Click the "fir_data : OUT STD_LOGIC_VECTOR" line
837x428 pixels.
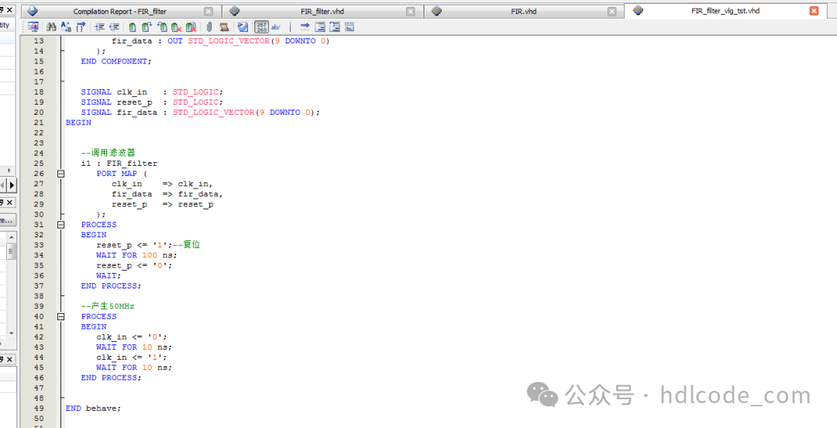(221, 41)
